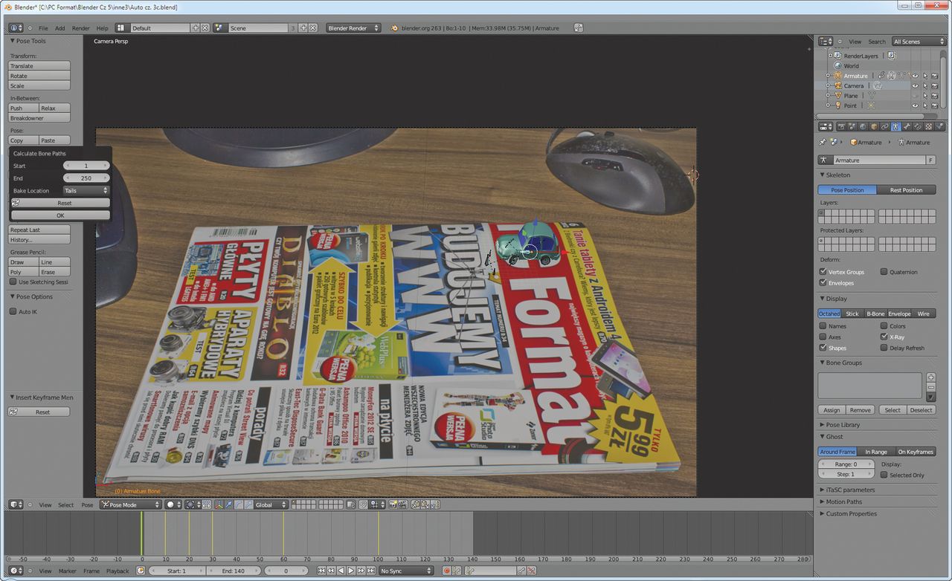Open the No Sync playback dropdown
952x581 pixels.
(406, 571)
